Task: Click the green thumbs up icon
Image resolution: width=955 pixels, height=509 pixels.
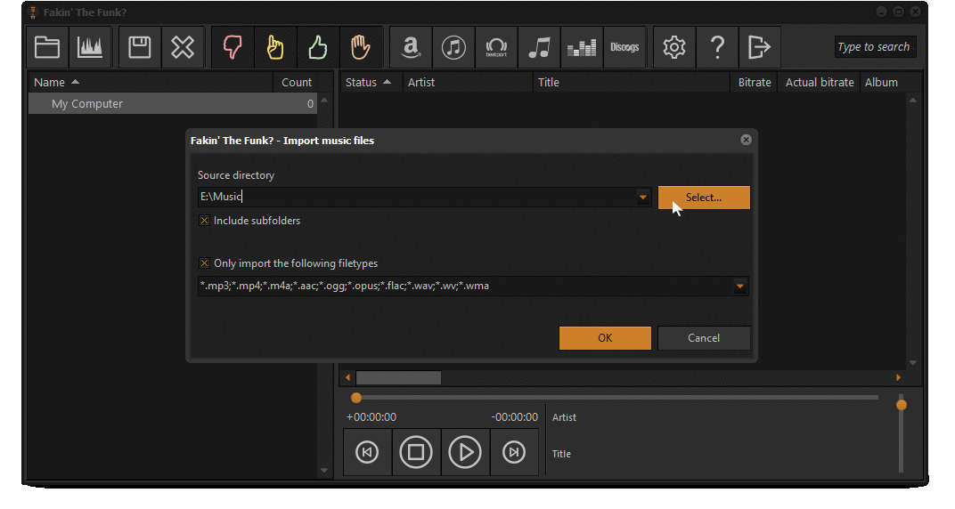Action: point(317,47)
